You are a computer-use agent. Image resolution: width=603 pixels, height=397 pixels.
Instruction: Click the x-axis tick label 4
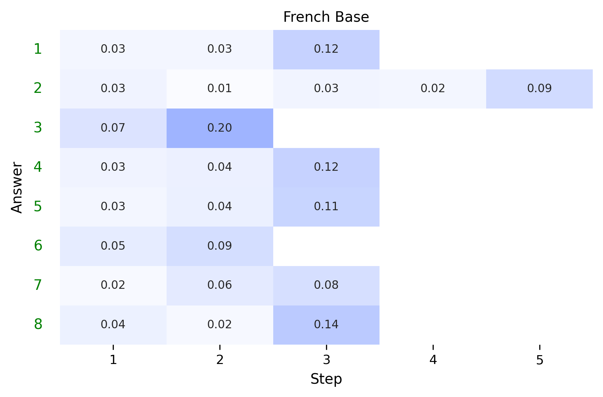tap(433, 360)
